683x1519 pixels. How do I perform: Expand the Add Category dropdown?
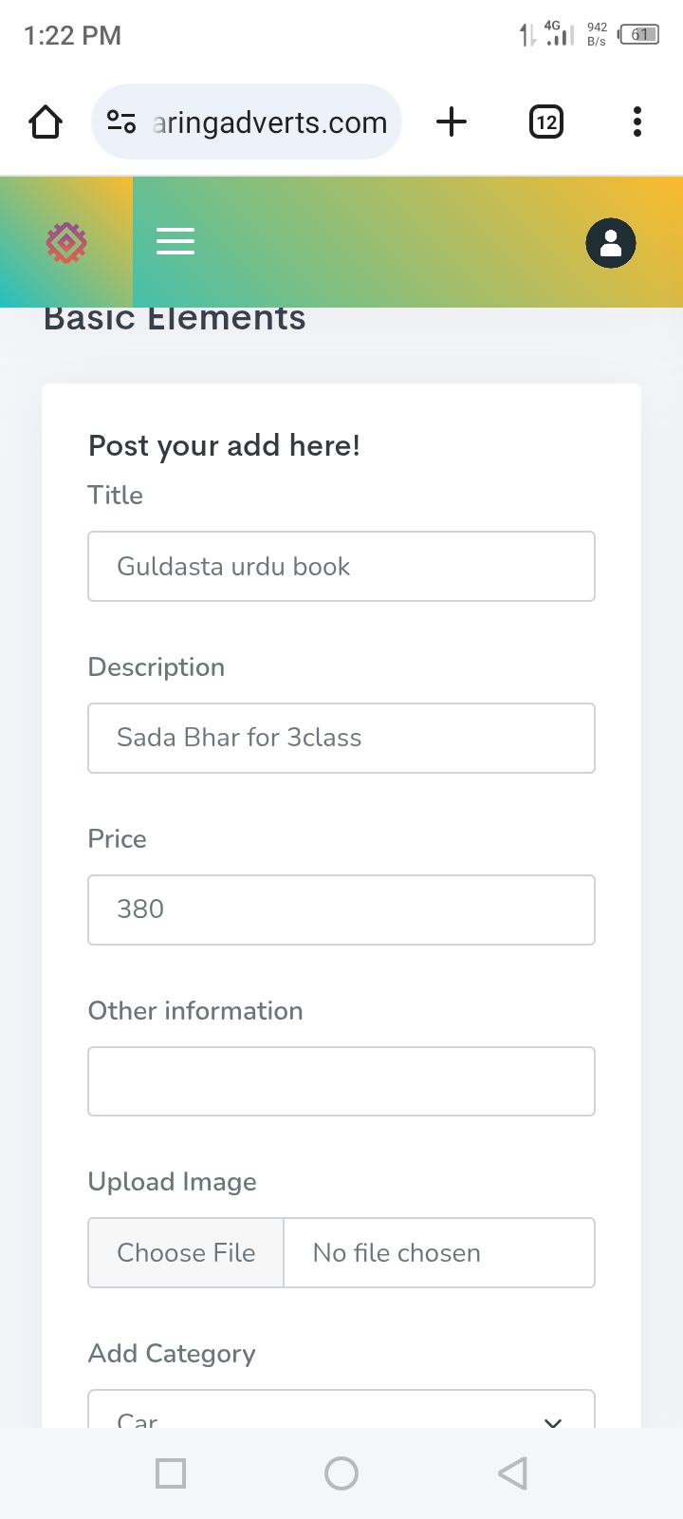point(341,1409)
